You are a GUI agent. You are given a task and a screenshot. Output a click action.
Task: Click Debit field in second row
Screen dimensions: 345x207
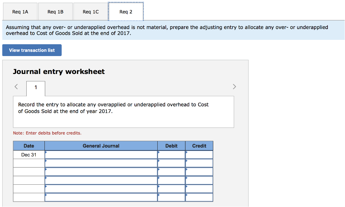click(171, 163)
